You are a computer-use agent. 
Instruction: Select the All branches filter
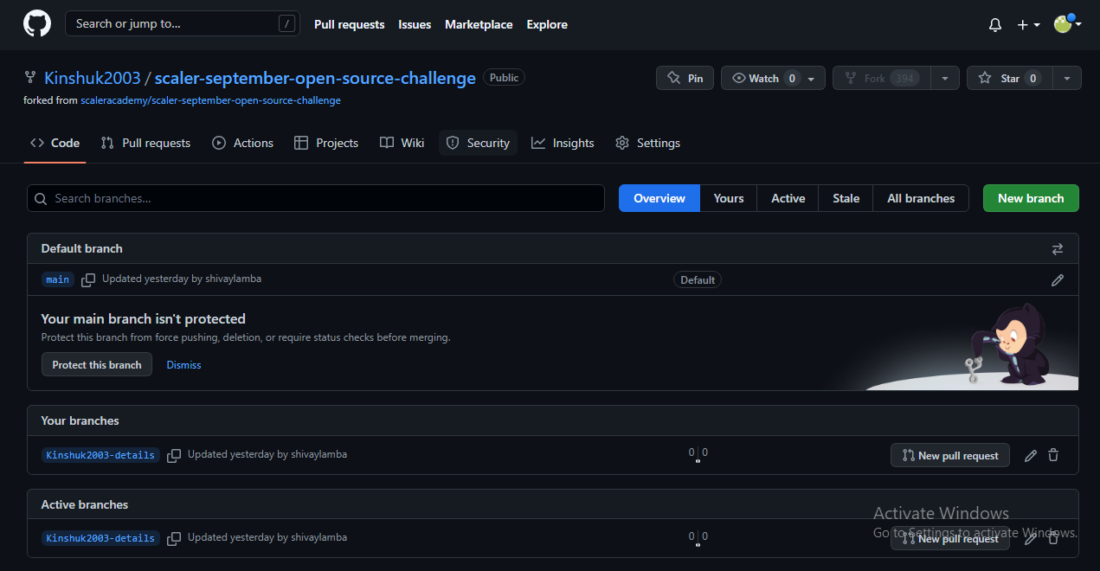(x=921, y=198)
